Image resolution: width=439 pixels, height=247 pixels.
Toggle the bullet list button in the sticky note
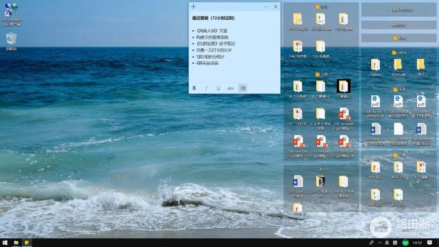click(x=243, y=88)
